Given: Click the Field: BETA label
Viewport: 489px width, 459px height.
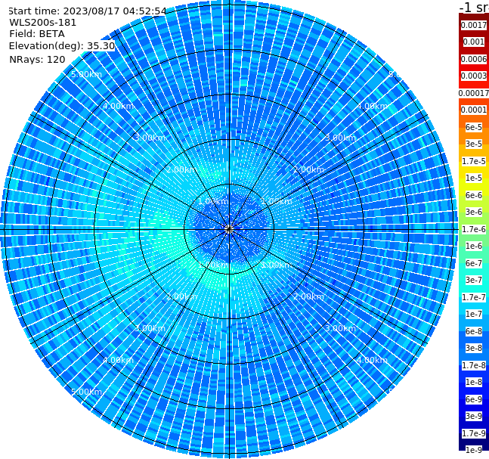Looking at the screenshot, I should 37,34.
